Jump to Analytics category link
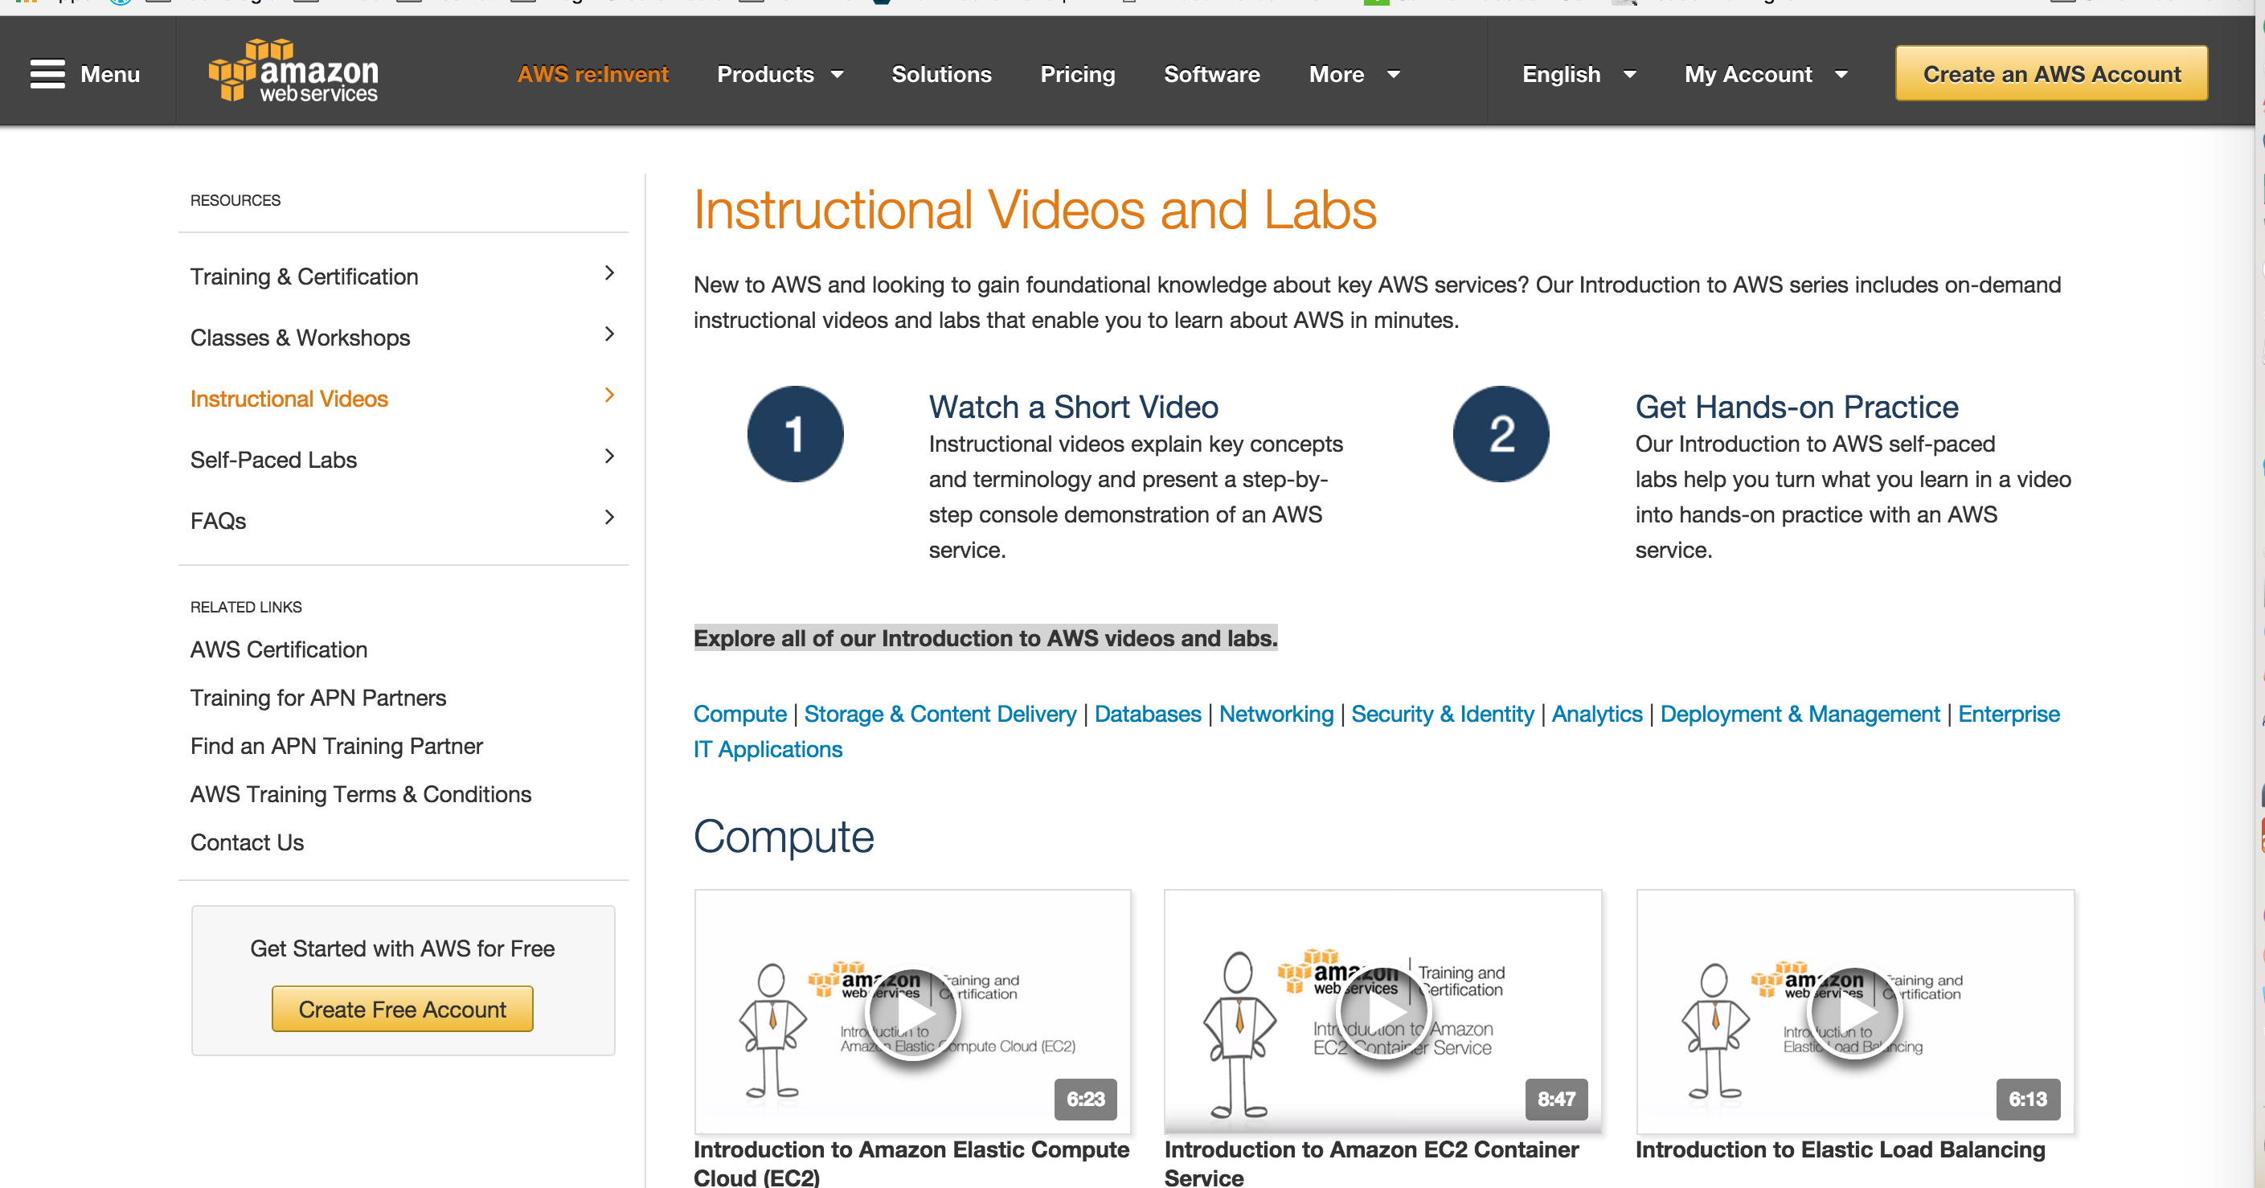Image resolution: width=2265 pixels, height=1188 pixels. click(1597, 714)
